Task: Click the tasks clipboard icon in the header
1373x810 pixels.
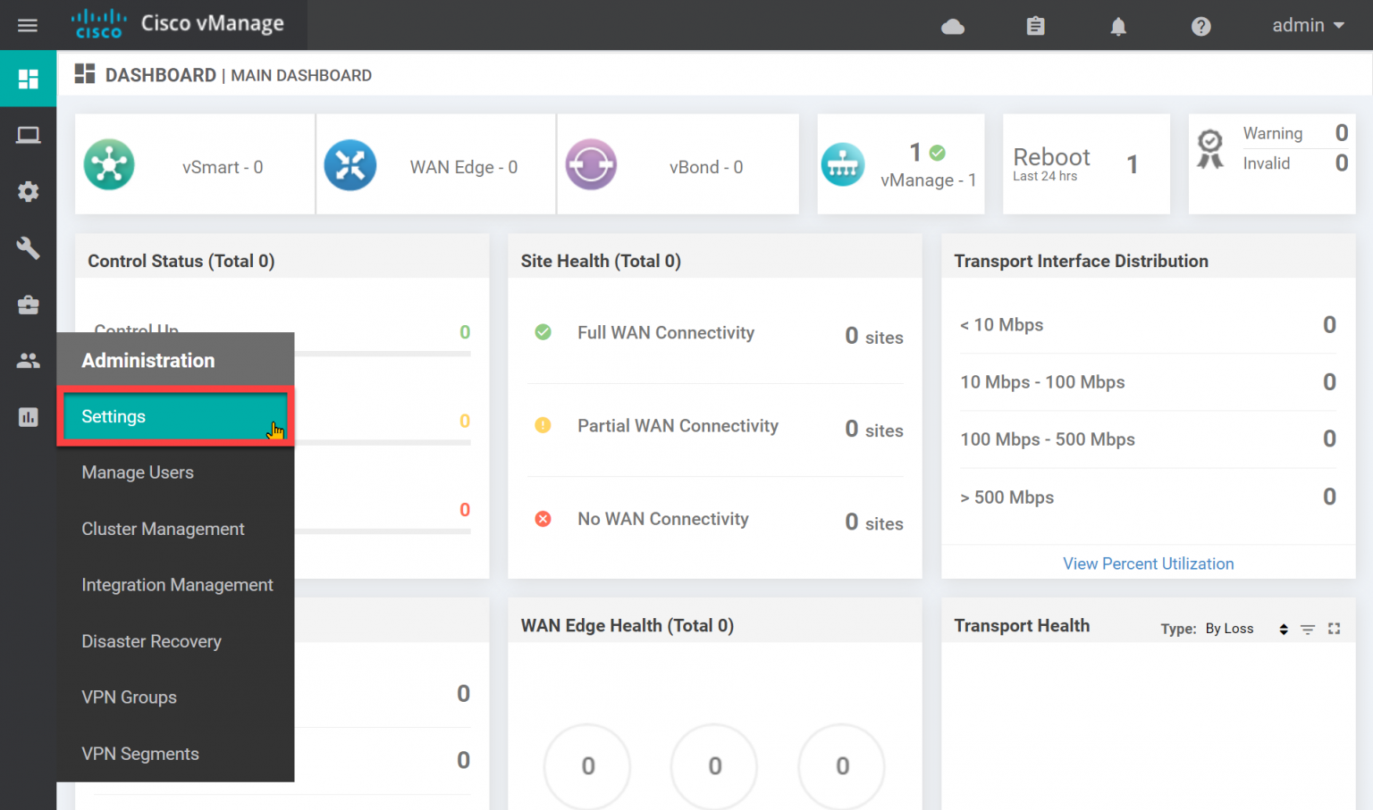Action: tap(1035, 26)
